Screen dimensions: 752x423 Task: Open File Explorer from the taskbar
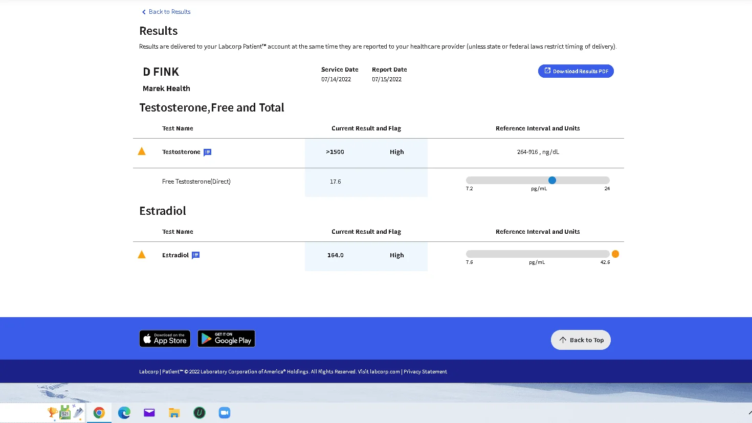click(x=174, y=413)
